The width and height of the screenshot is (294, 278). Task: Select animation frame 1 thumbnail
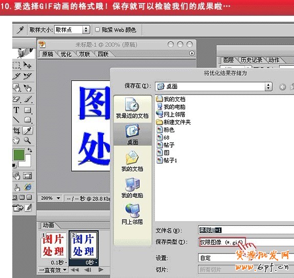pos(54,245)
